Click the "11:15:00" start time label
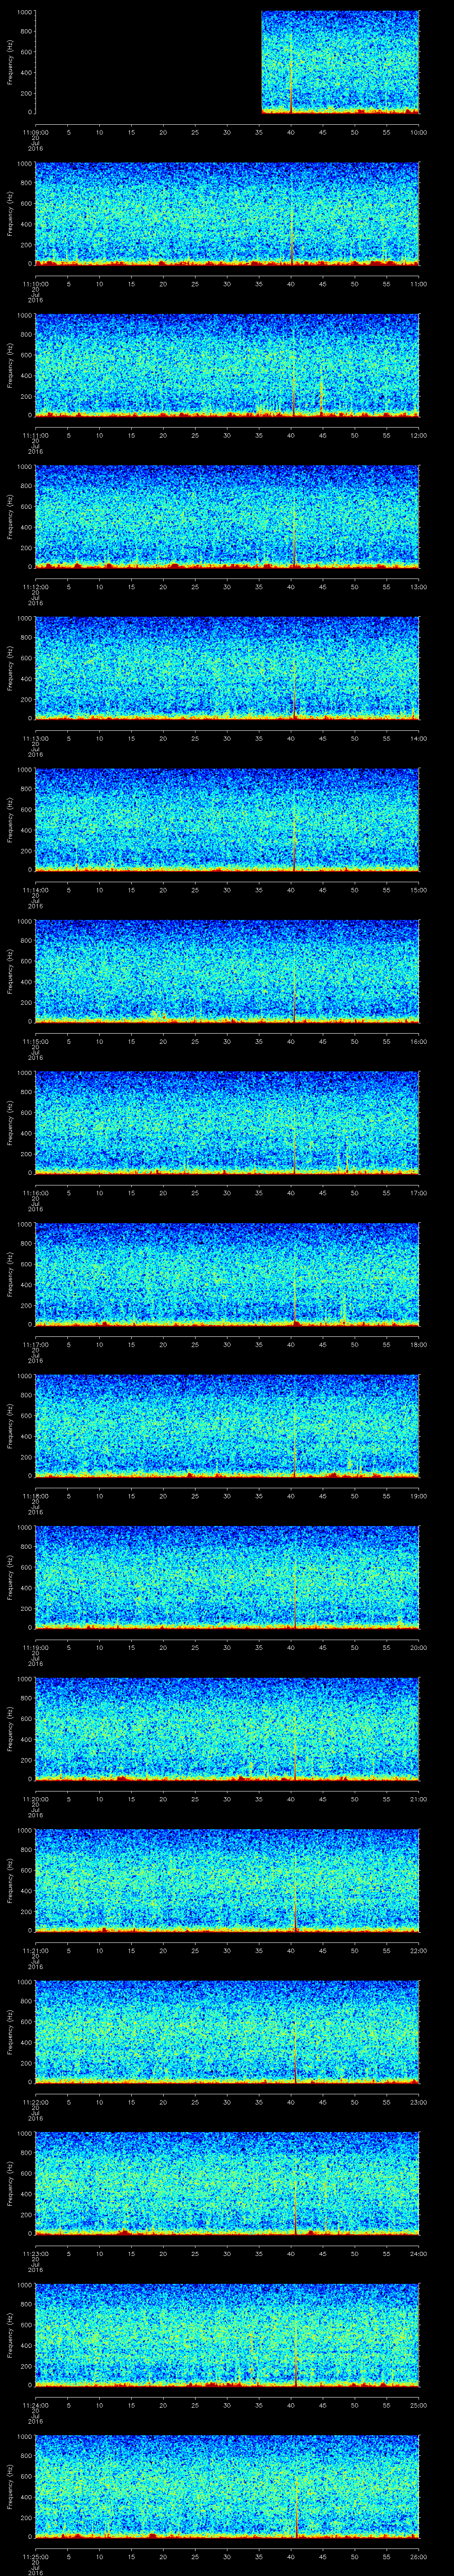 [x=36, y=1041]
